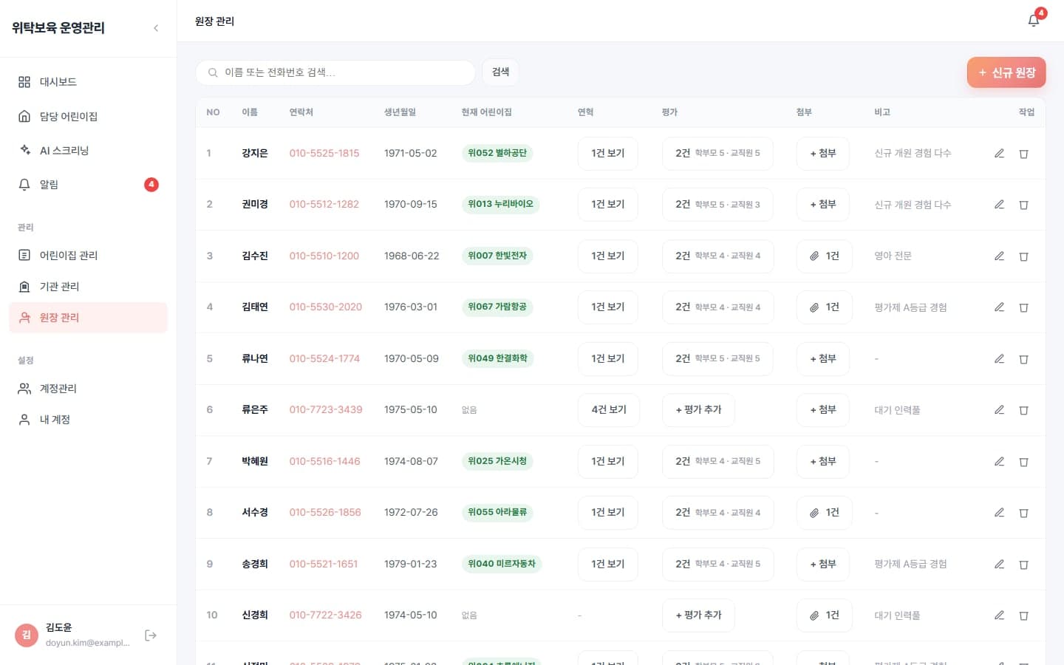1064x665 pixels.
Task: Click the edit pencil for 류은주
Action: (999, 410)
